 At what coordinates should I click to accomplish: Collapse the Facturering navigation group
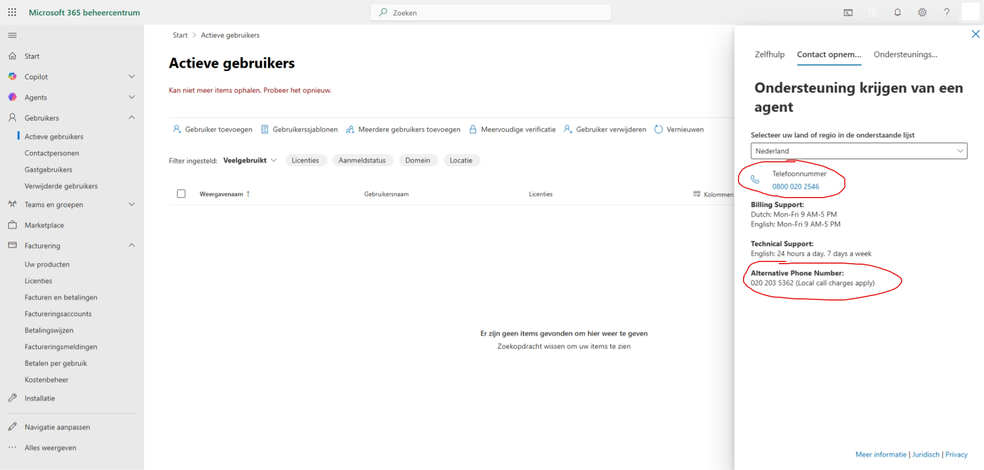(132, 245)
